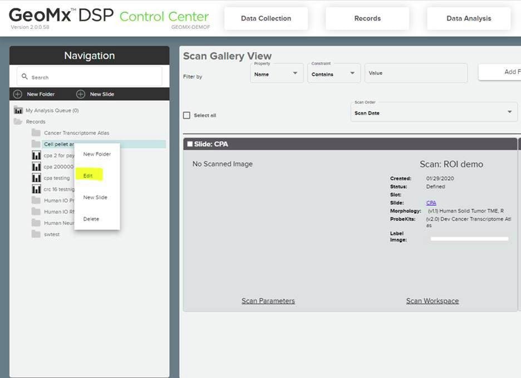Expand the Scan Order dropdown

434,112
